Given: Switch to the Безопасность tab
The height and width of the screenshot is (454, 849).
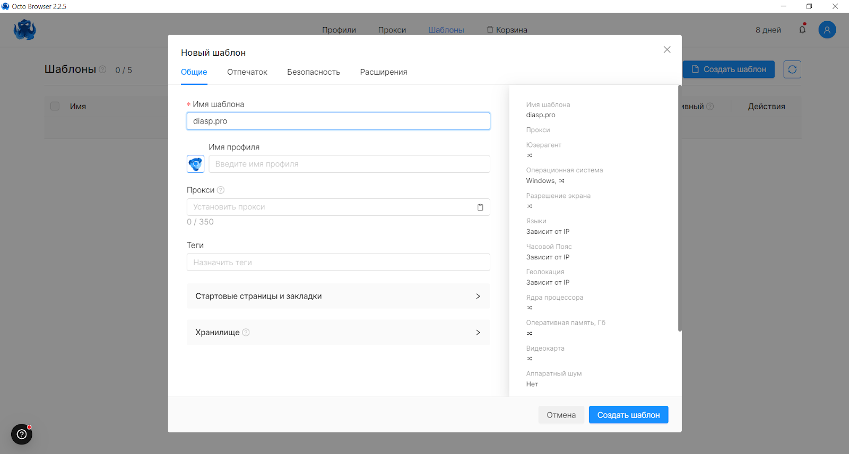Looking at the screenshot, I should [314, 72].
